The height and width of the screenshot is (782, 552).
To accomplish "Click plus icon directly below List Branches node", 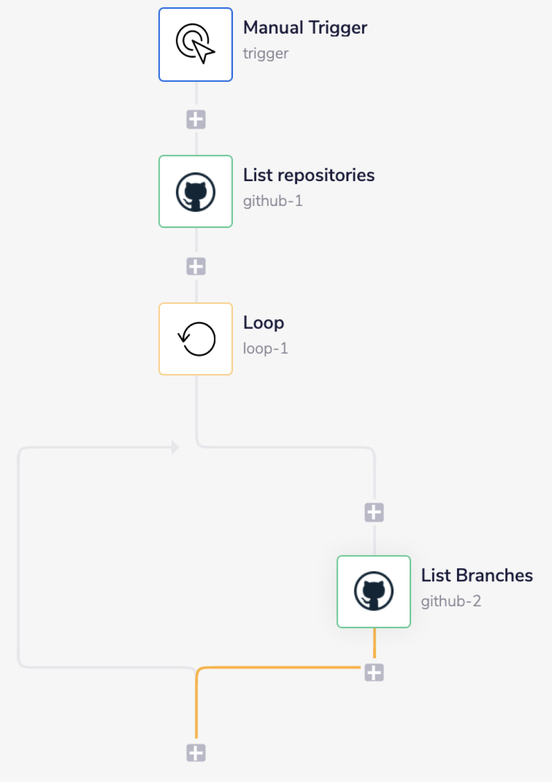I will [x=374, y=673].
